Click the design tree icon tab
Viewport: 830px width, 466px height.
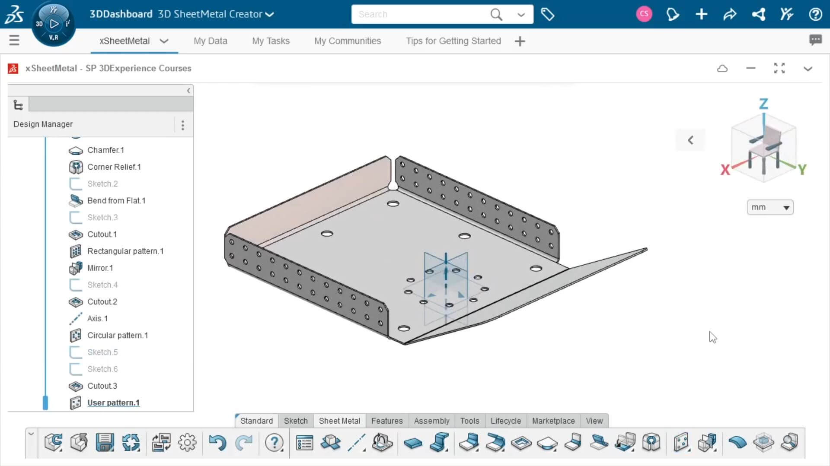point(18,105)
